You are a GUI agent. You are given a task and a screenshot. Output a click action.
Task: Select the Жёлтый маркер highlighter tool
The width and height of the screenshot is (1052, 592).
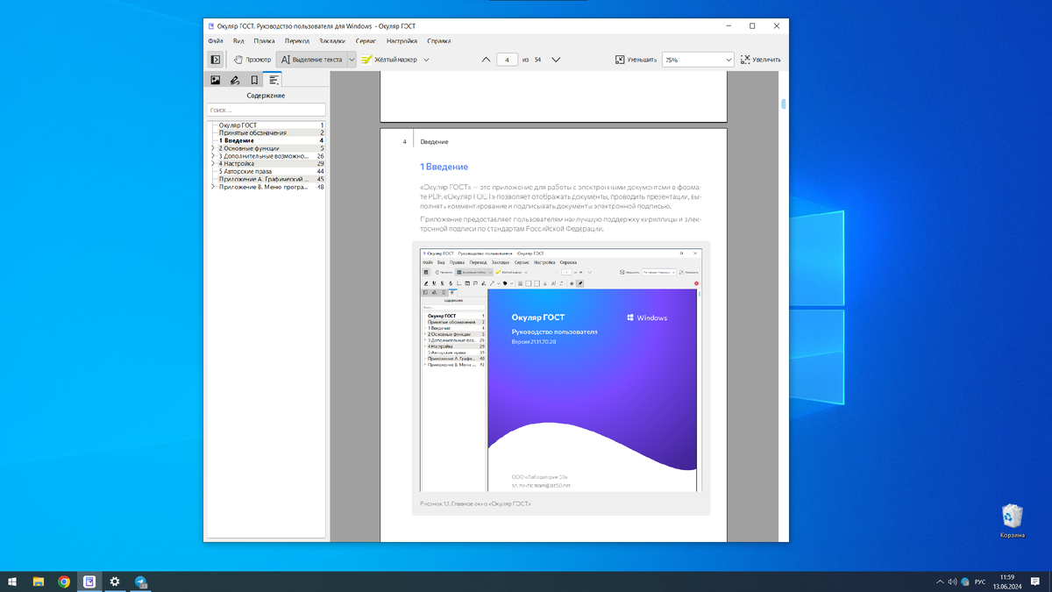[389, 60]
